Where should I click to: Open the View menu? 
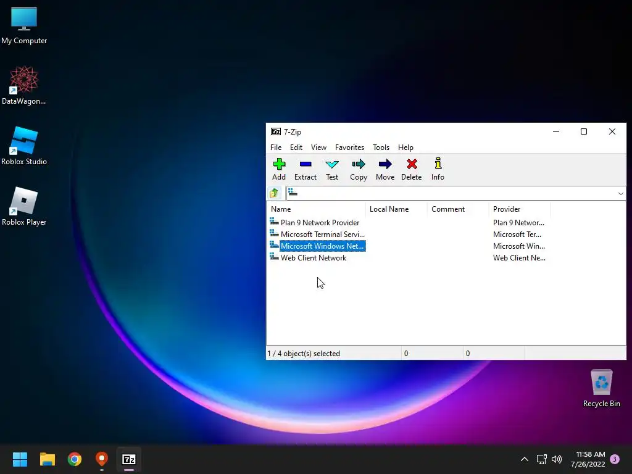318,148
